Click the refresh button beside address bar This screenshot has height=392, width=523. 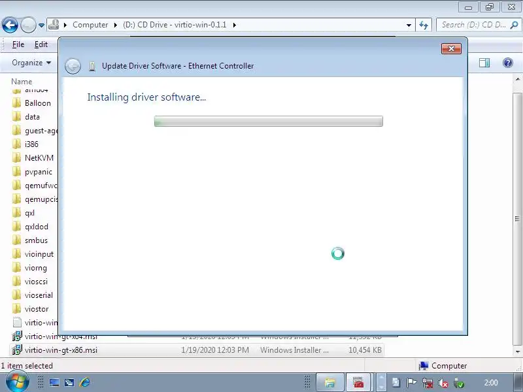click(424, 25)
